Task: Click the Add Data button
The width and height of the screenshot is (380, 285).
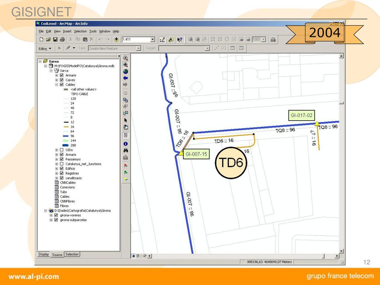Action: (116, 39)
